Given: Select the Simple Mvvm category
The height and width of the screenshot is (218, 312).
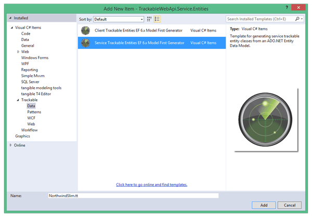Looking at the screenshot, I should (33, 76).
